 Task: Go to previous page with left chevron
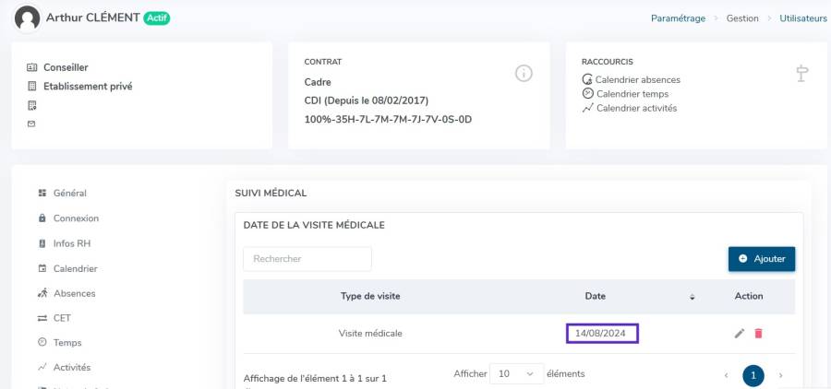coord(726,376)
